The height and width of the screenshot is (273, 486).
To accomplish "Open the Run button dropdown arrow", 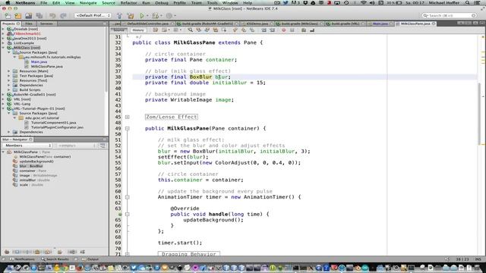I will click(147, 15).
